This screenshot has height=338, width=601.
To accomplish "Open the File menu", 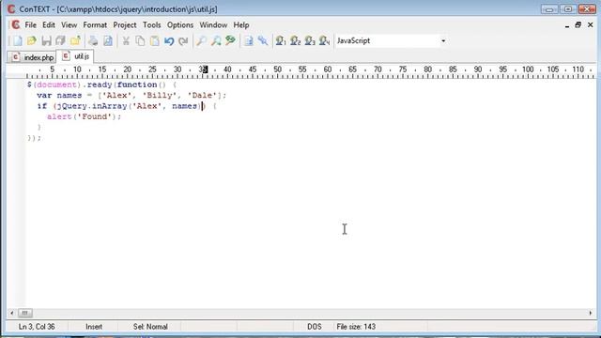I will tap(31, 25).
